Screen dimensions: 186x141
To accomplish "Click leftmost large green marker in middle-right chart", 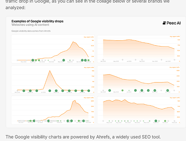I will (109, 90).
